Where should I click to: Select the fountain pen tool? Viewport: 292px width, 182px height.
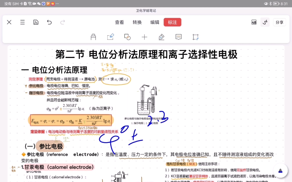click(x=161, y=37)
